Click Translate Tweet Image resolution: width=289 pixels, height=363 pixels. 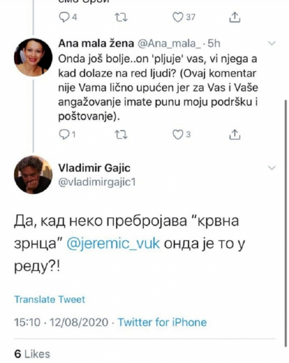(x=50, y=299)
